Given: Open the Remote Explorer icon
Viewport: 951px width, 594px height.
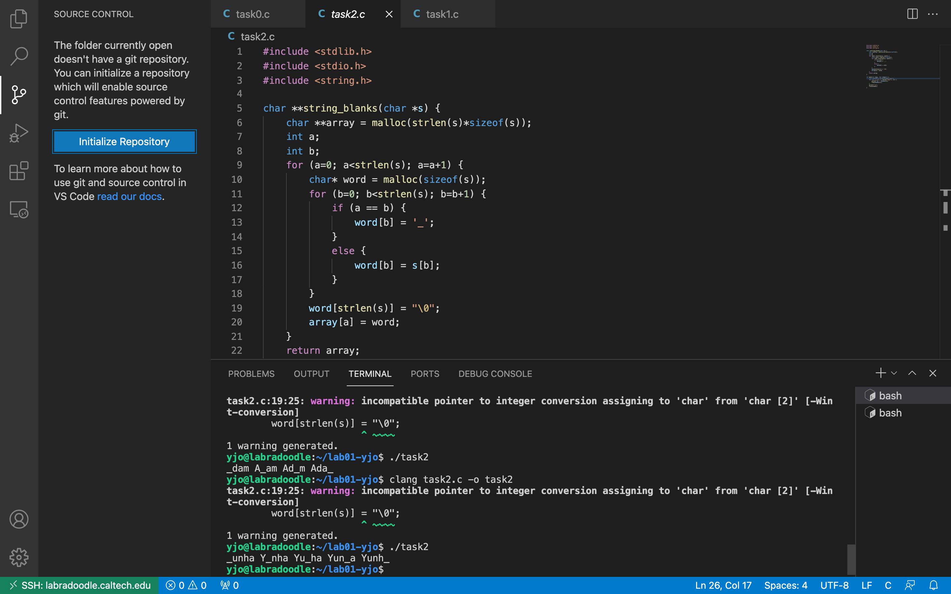Looking at the screenshot, I should coord(18,210).
